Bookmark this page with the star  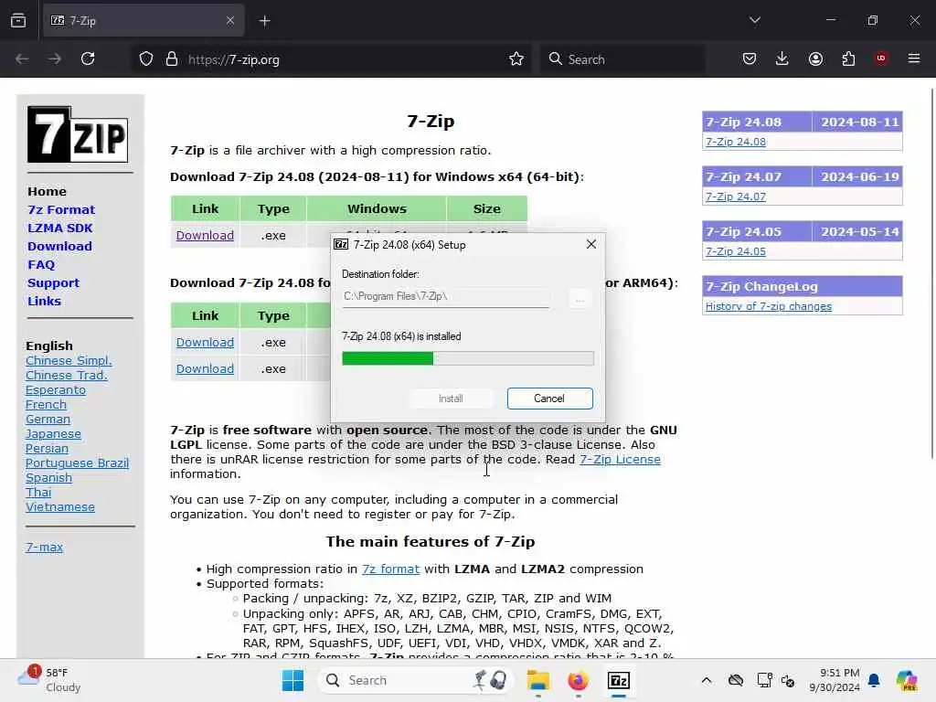tap(516, 58)
